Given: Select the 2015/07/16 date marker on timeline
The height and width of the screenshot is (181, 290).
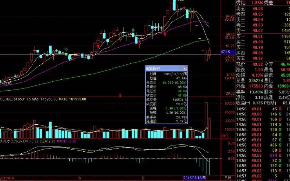Looking at the screenshot, I should tap(194, 177).
